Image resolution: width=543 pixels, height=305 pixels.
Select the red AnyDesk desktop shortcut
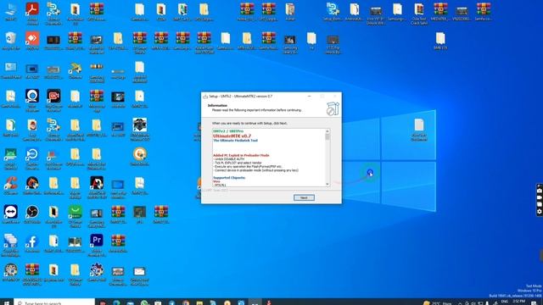pyautogui.click(x=32, y=41)
